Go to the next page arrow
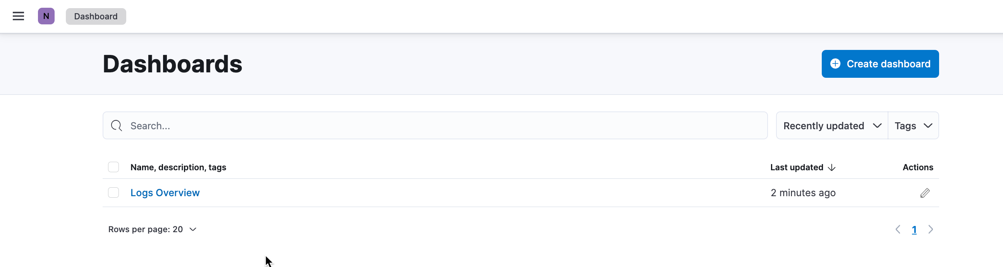 (x=931, y=229)
